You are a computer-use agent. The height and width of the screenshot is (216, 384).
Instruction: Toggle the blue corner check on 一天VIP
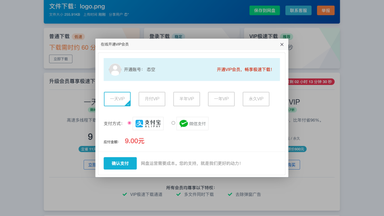pos(128,105)
